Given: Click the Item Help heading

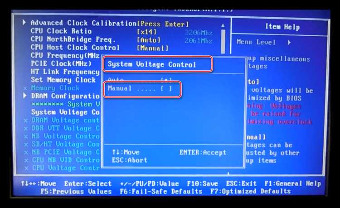Looking at the screenshot, I should [282, 27].
